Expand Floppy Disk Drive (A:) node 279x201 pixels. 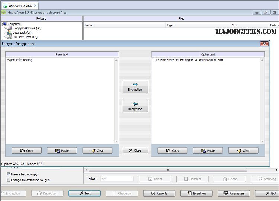5,28
